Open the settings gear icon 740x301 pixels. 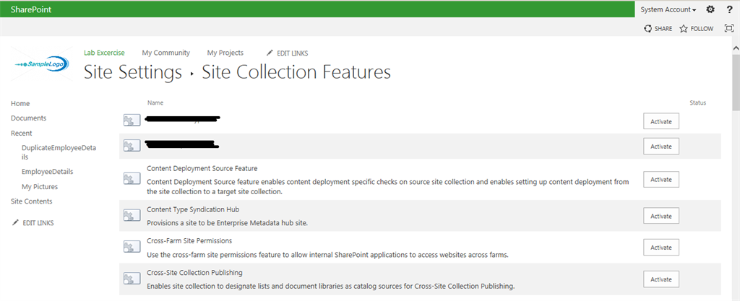710,9
